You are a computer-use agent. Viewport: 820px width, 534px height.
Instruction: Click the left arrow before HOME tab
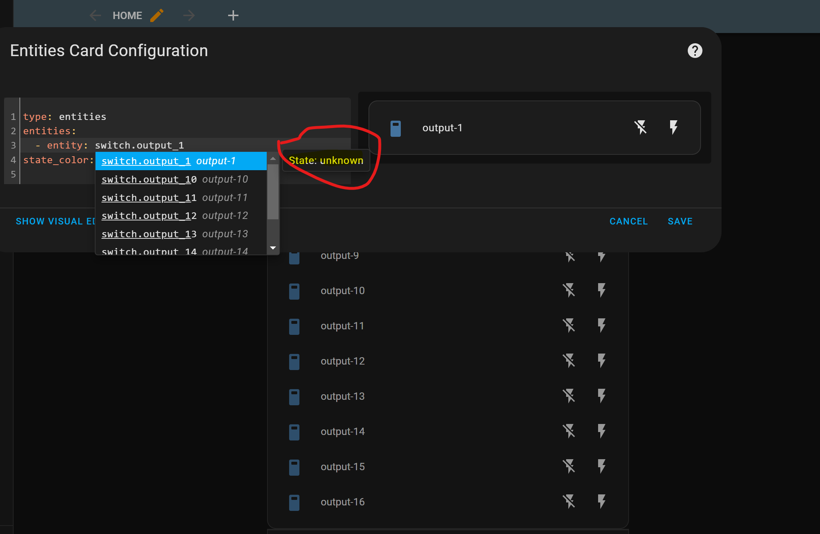click(x=95, y=15)
